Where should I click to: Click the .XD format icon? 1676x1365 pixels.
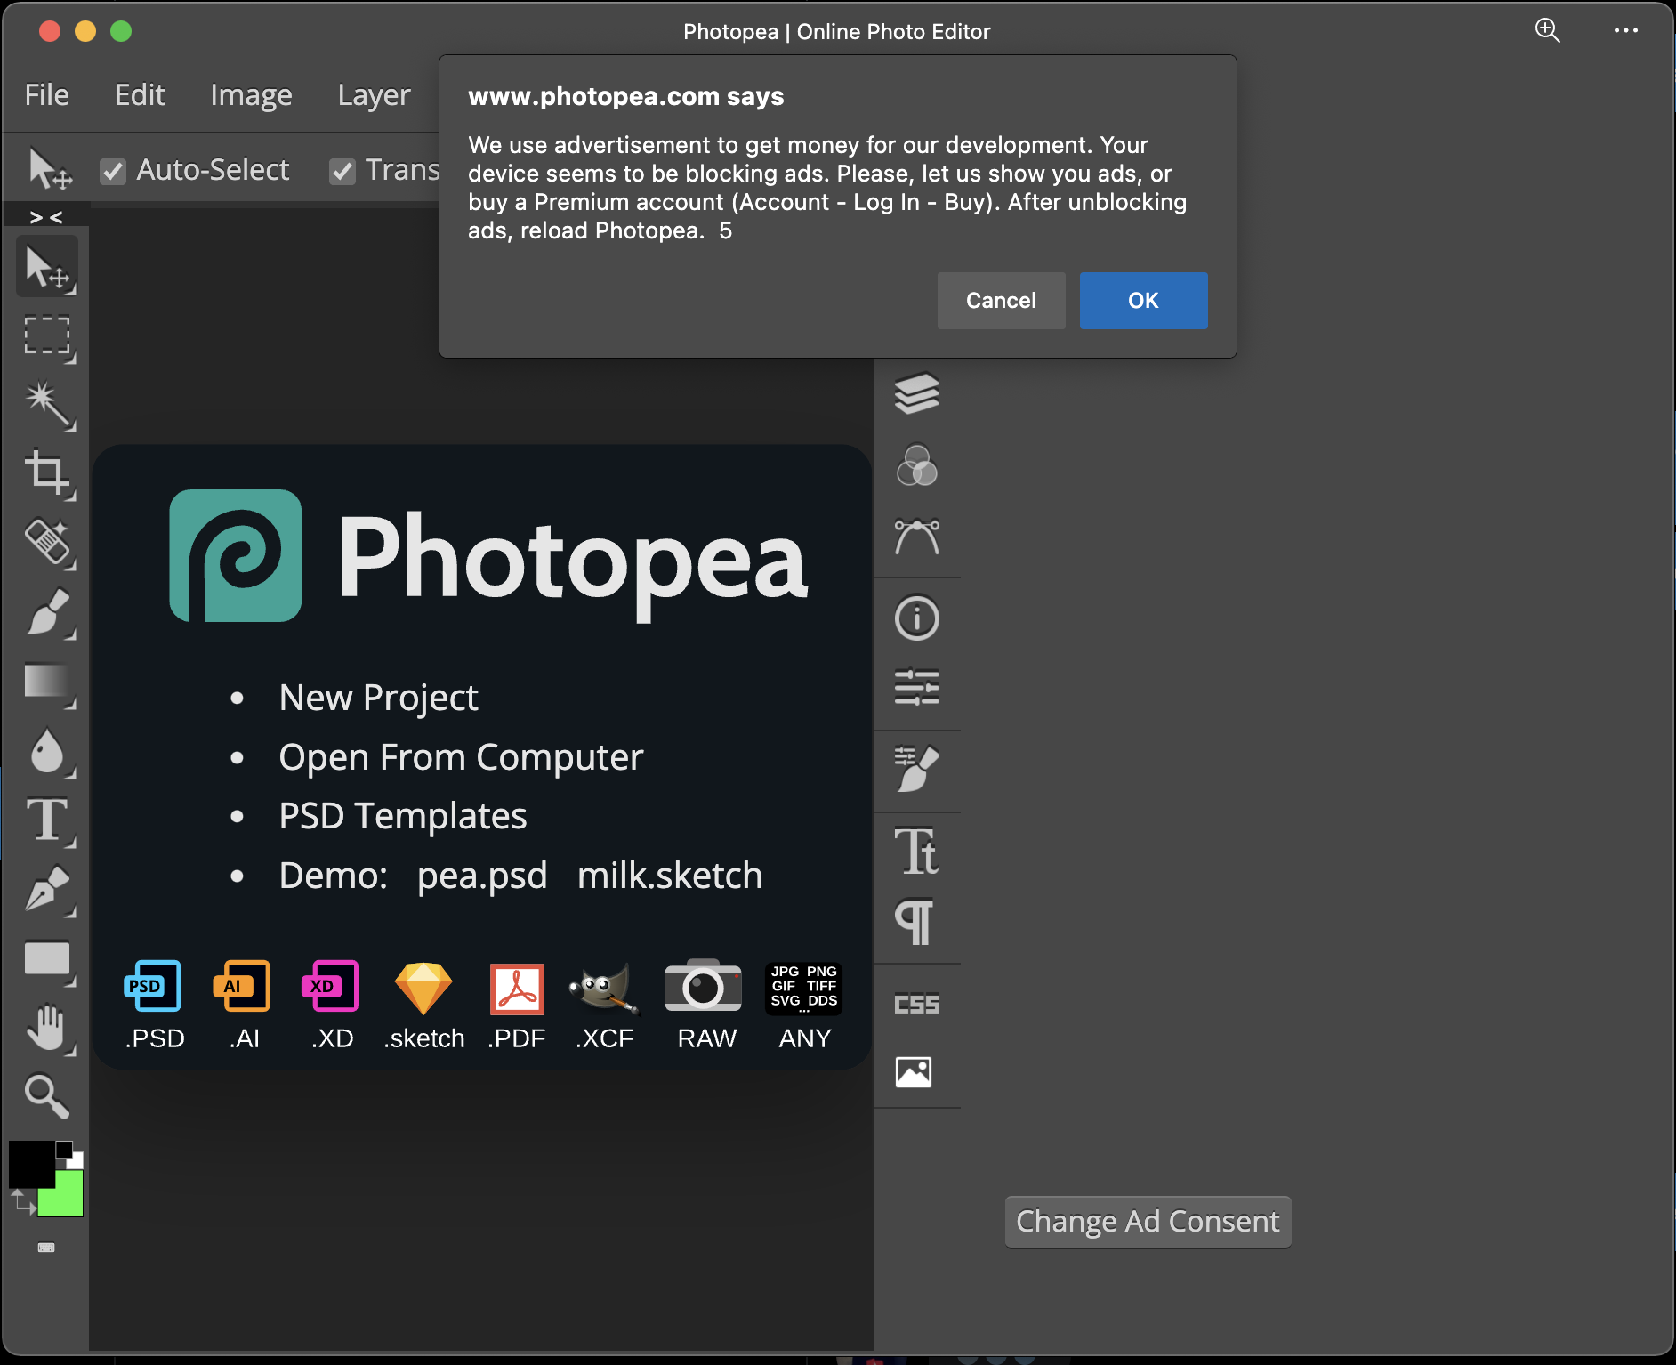pos(331,986)
